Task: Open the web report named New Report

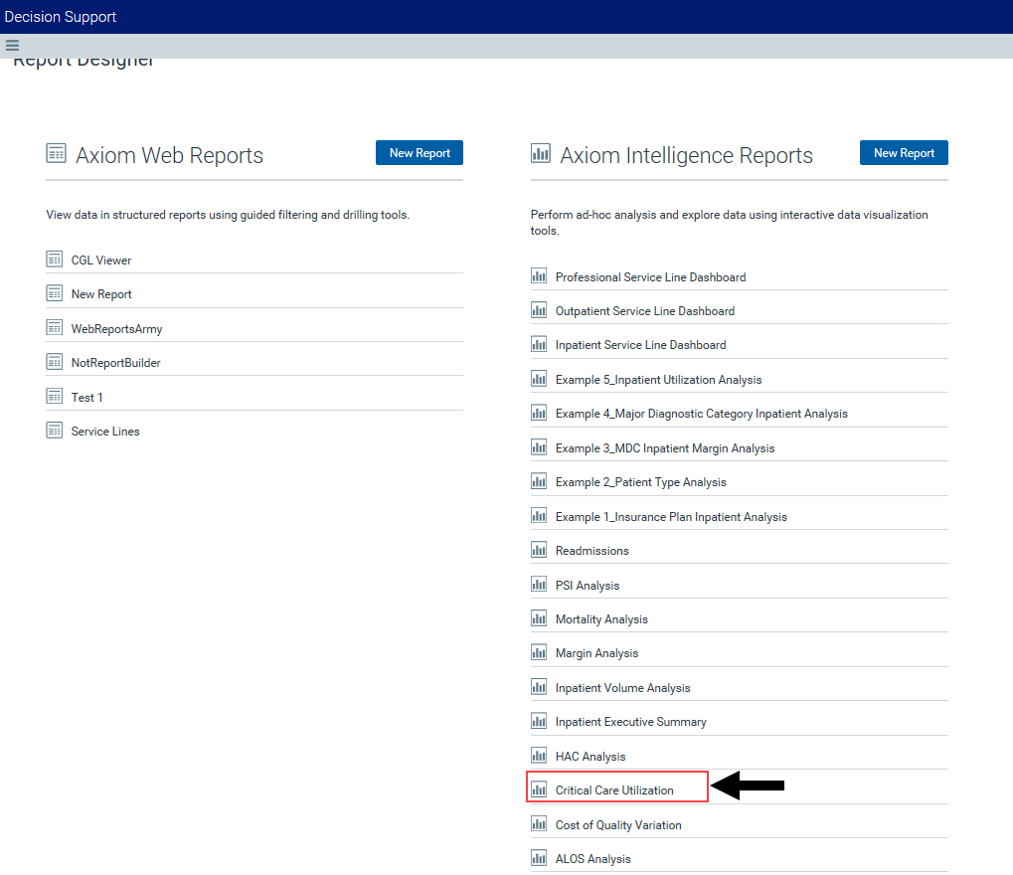Action: (101, 294)
